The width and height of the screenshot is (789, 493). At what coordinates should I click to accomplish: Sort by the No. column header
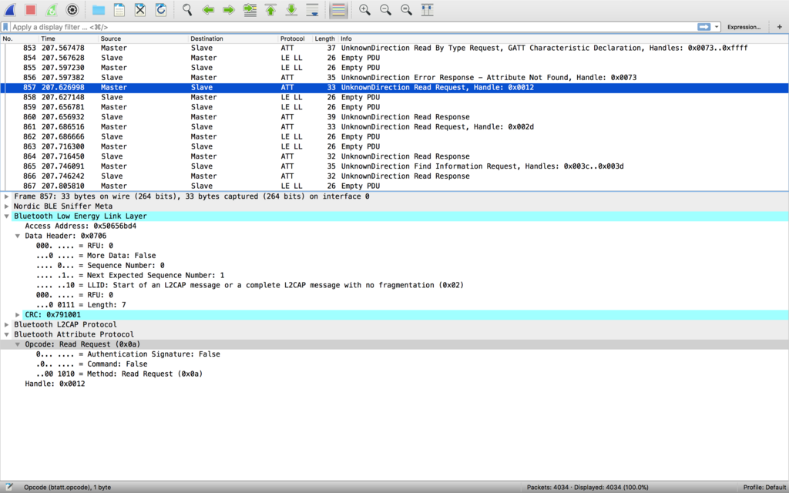[x=19, y=39]
